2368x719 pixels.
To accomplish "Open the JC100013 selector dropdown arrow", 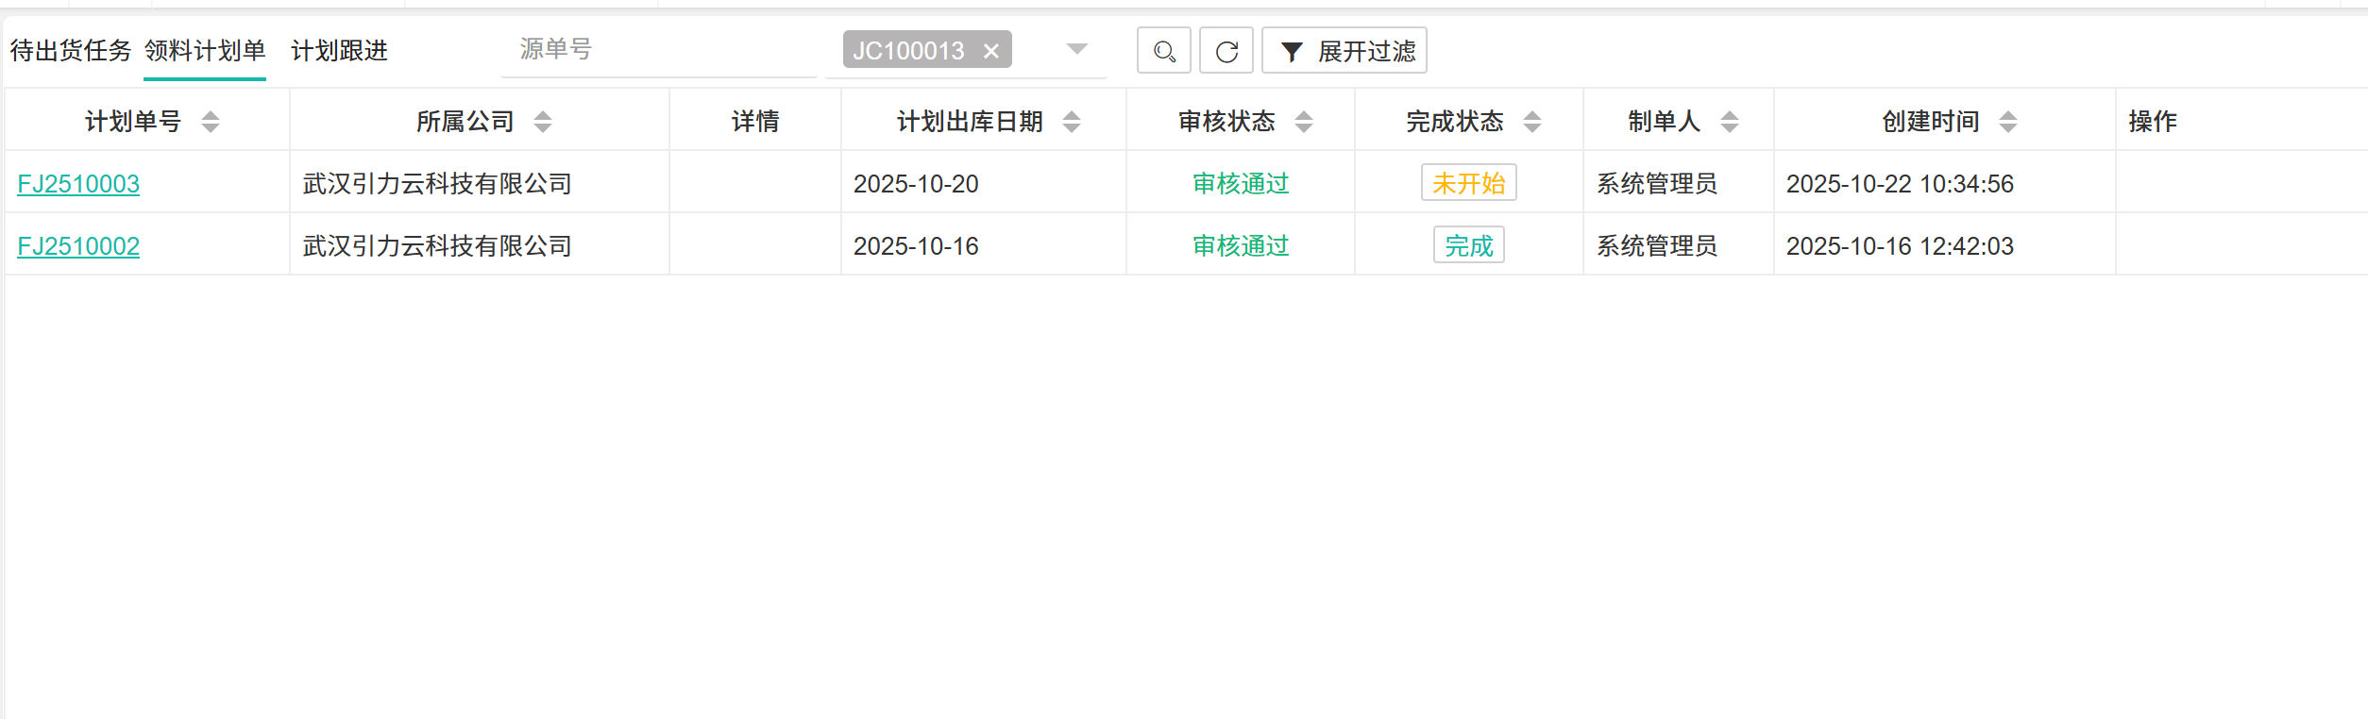I will [1076, 49].
